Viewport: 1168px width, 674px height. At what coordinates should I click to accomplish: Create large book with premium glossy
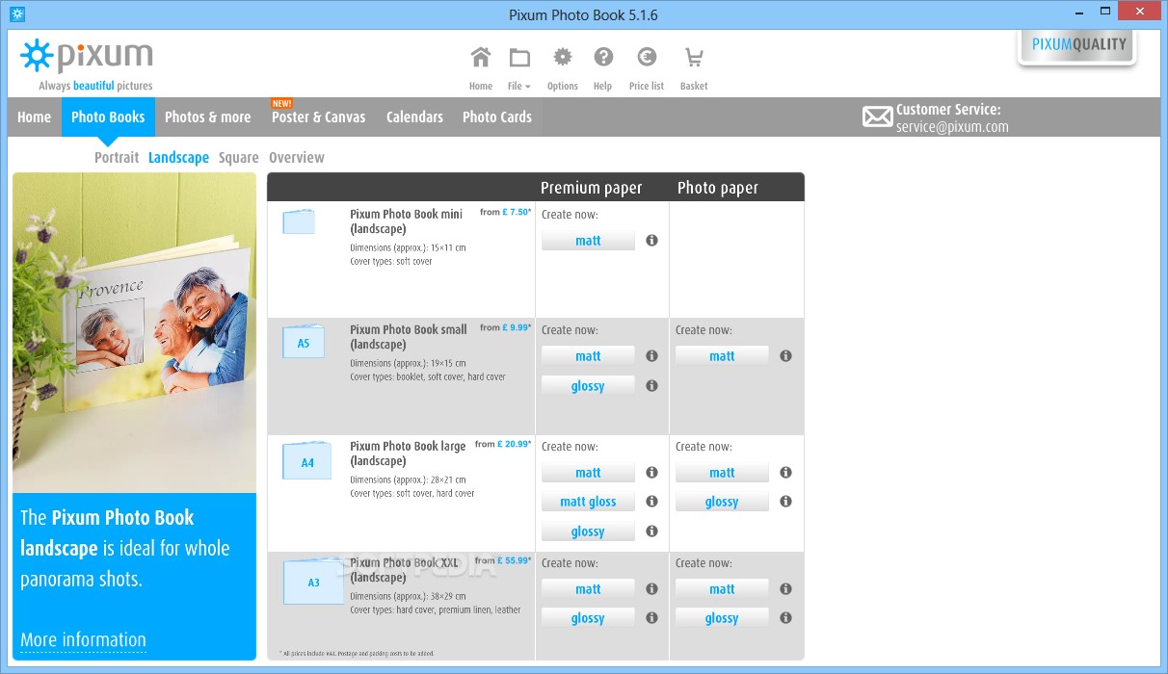point(588,531)
